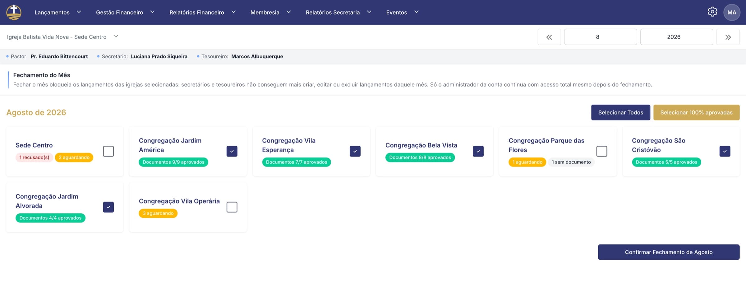Check Congregação Vila Operária checkbox
The height and width of the screenshot is (282, 746).
(232, 207)
